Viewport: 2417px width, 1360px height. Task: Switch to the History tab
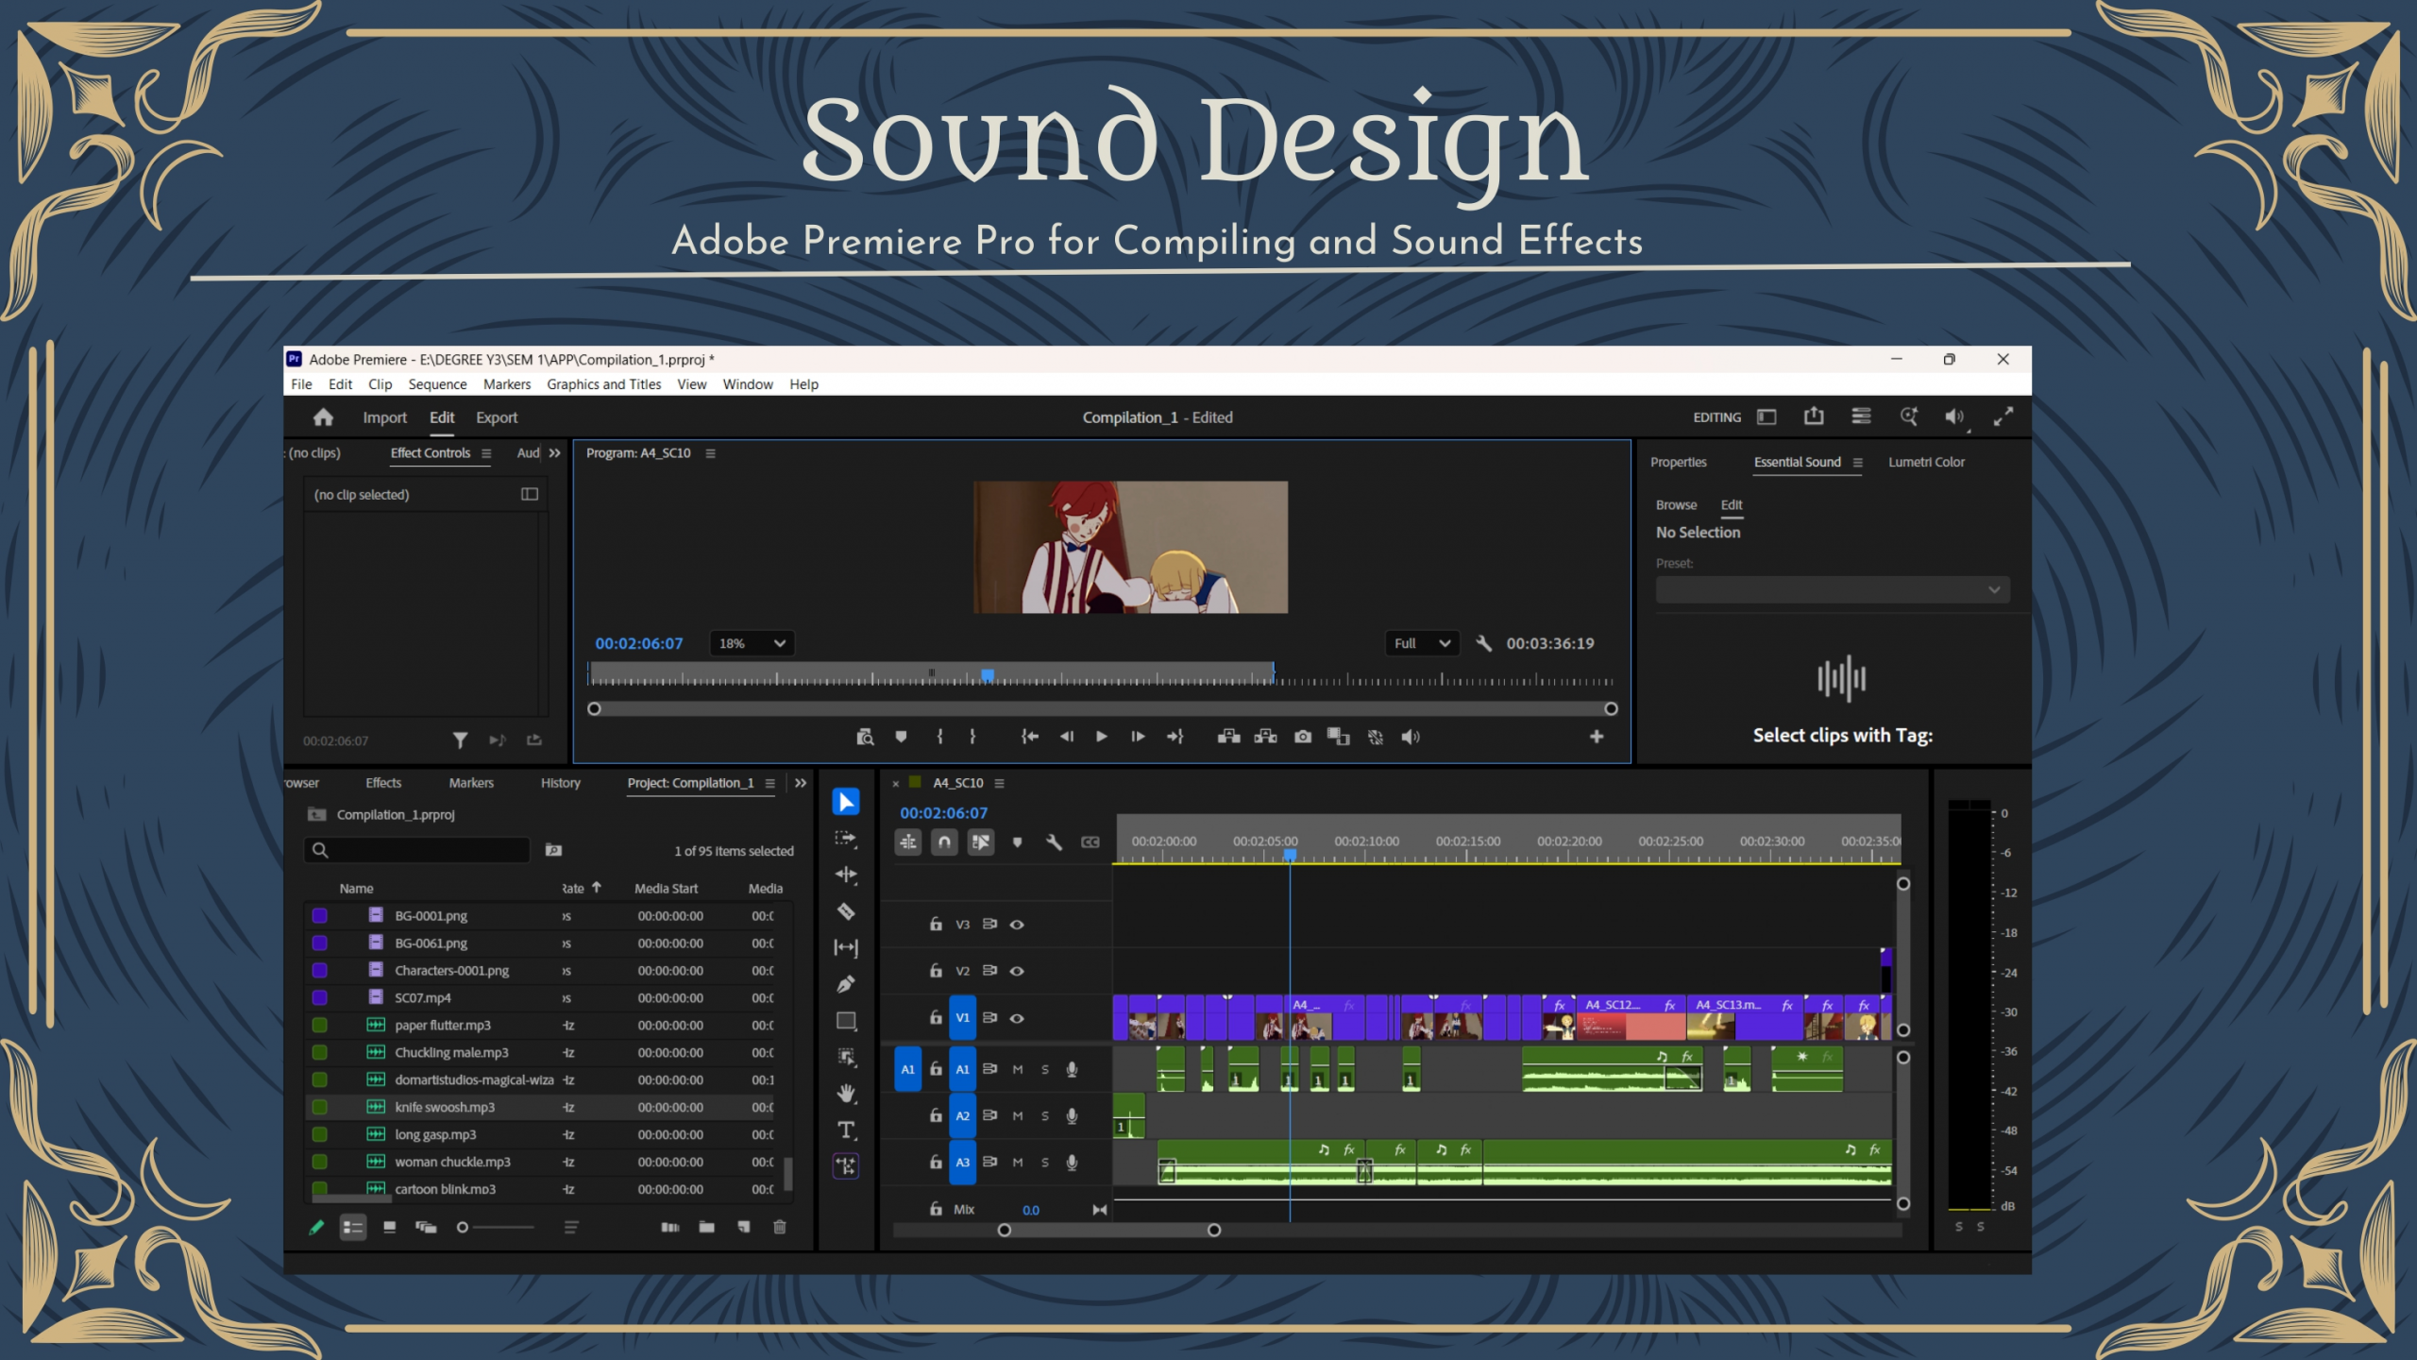[560, 783]
